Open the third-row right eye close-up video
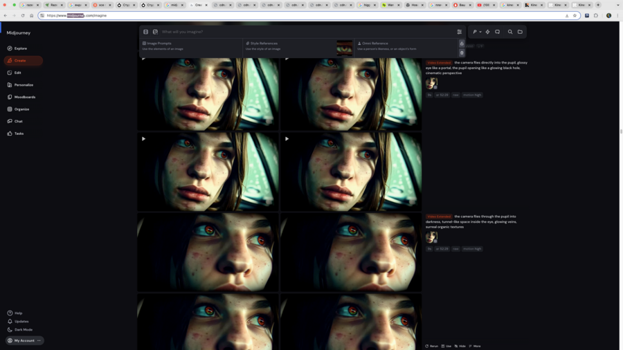This screenshot has width=623, height=350. click(x=351, y=252)
